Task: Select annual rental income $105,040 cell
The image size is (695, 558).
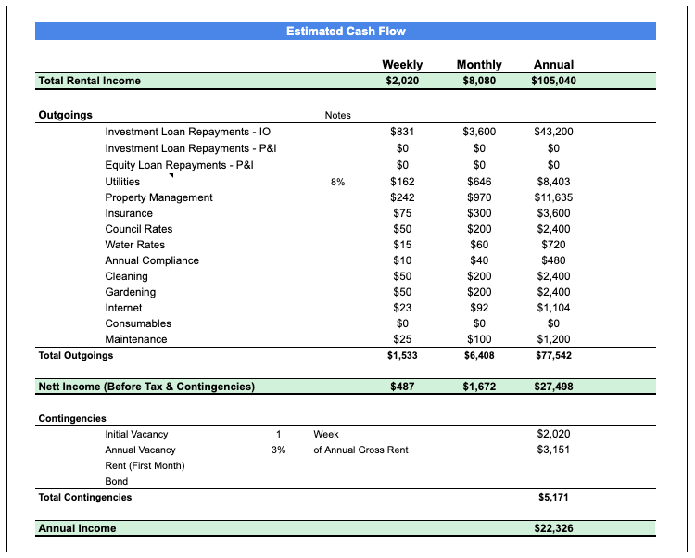Action: pos(553,81)
